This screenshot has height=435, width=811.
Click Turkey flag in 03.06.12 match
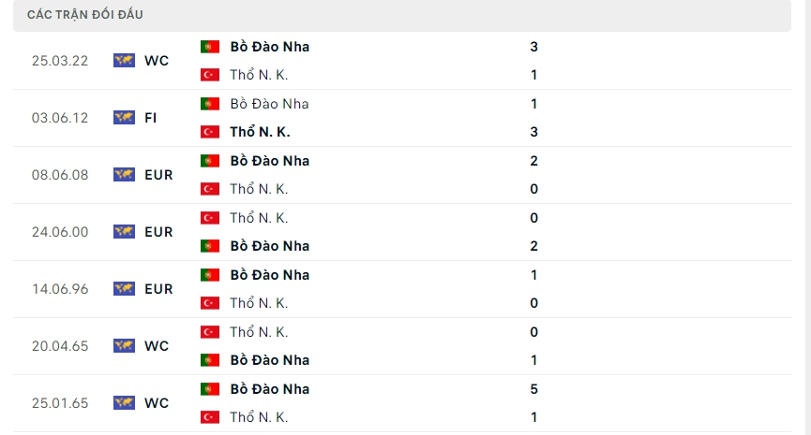pos(210,132)
